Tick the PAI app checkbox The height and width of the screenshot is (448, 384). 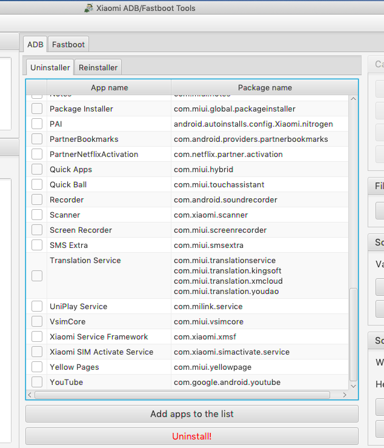(37, 124)
